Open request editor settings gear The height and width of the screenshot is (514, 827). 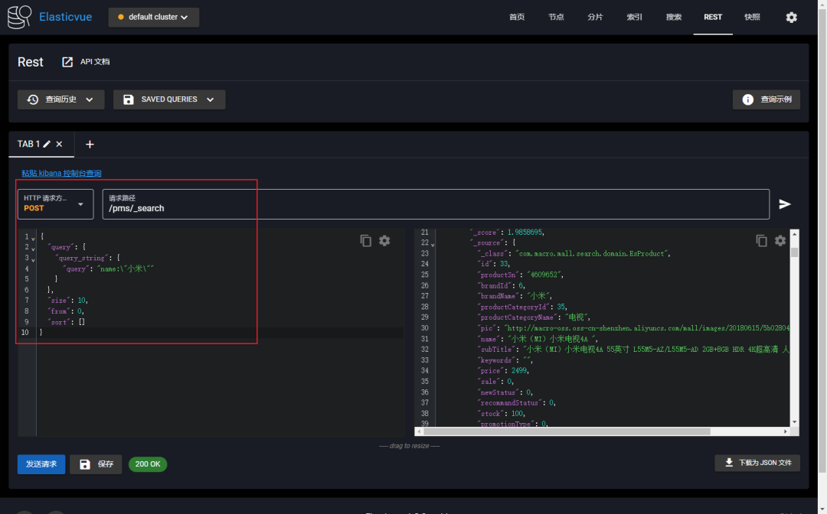(x=384, y=241)
